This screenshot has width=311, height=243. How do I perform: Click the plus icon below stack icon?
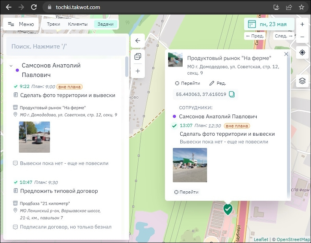(138, 71)
